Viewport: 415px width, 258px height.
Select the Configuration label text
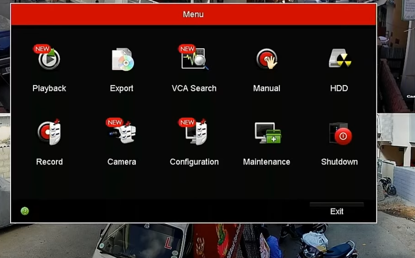(x=194, y=162)
